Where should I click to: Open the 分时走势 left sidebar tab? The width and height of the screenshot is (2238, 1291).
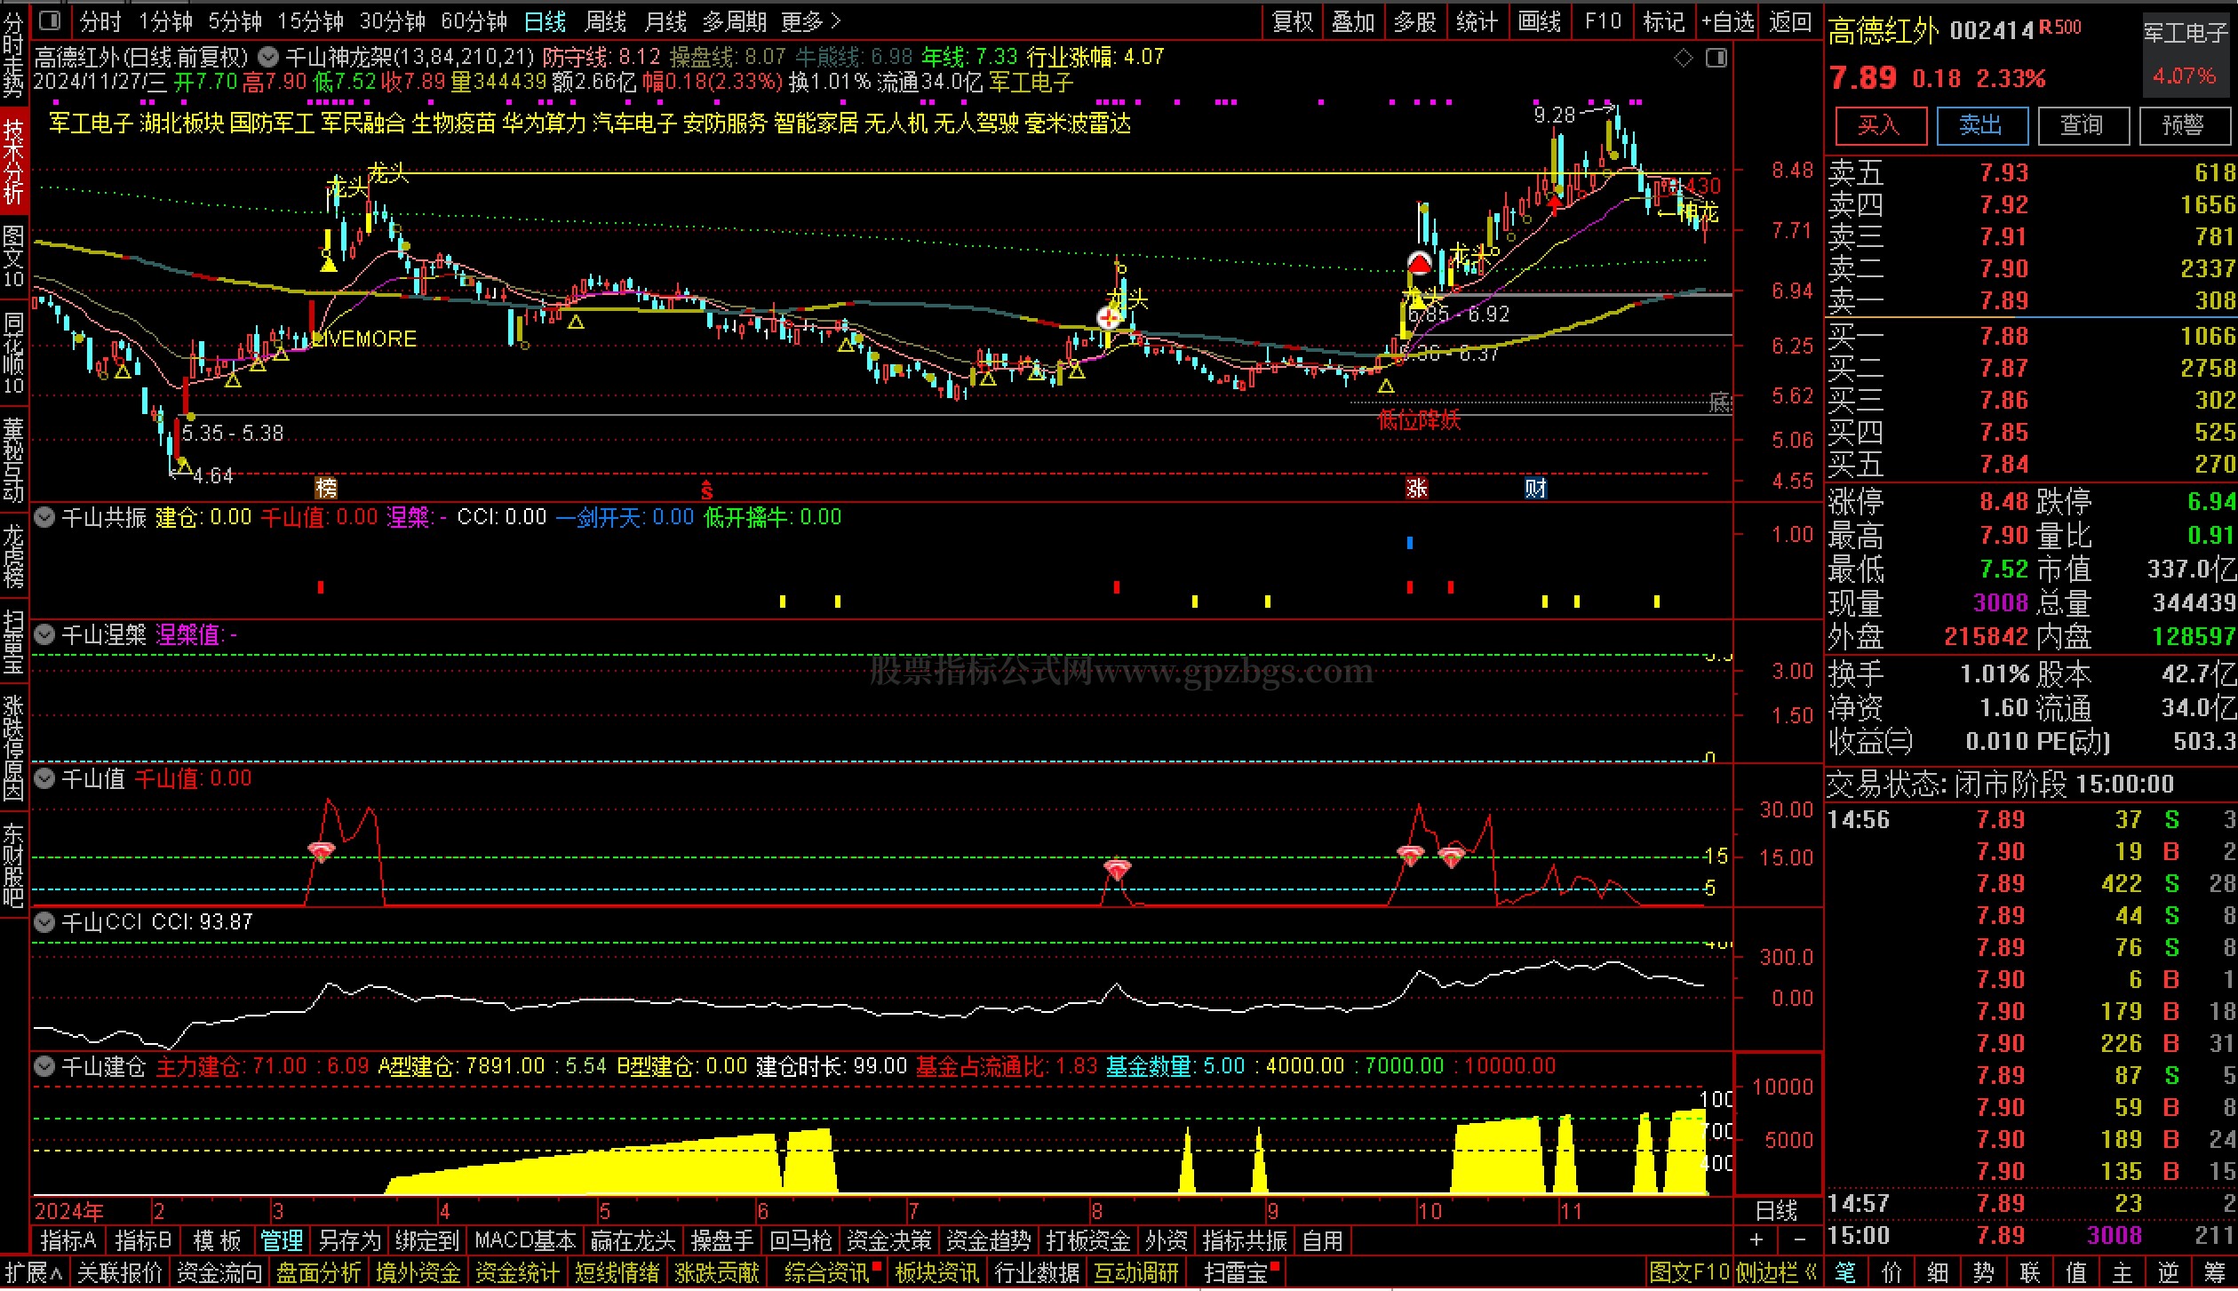(x=13, y=55)
